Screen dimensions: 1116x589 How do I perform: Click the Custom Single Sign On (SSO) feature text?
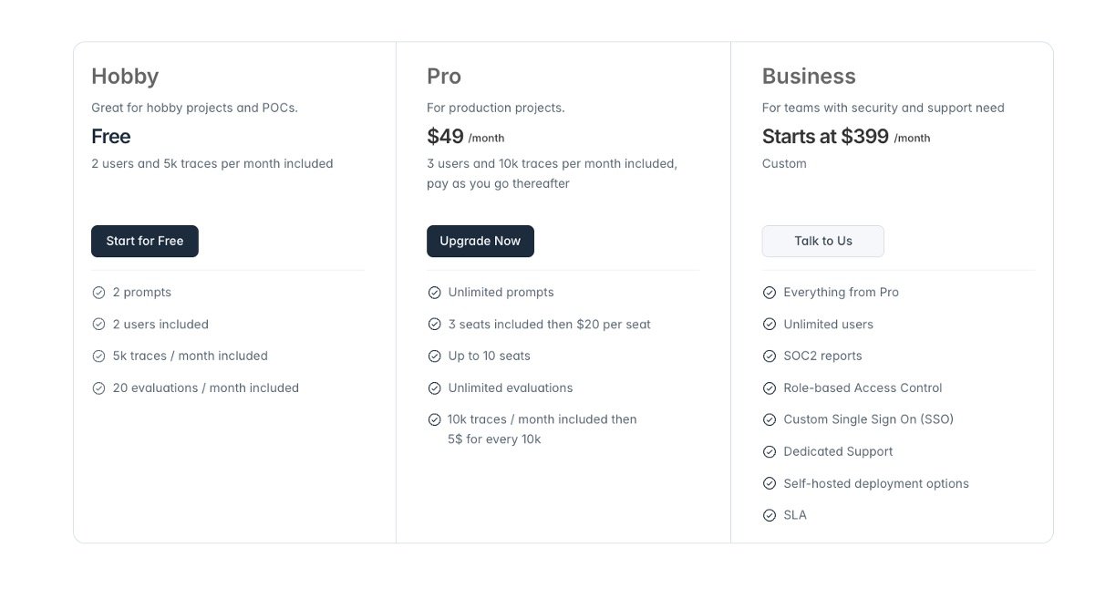coord(868,419)
